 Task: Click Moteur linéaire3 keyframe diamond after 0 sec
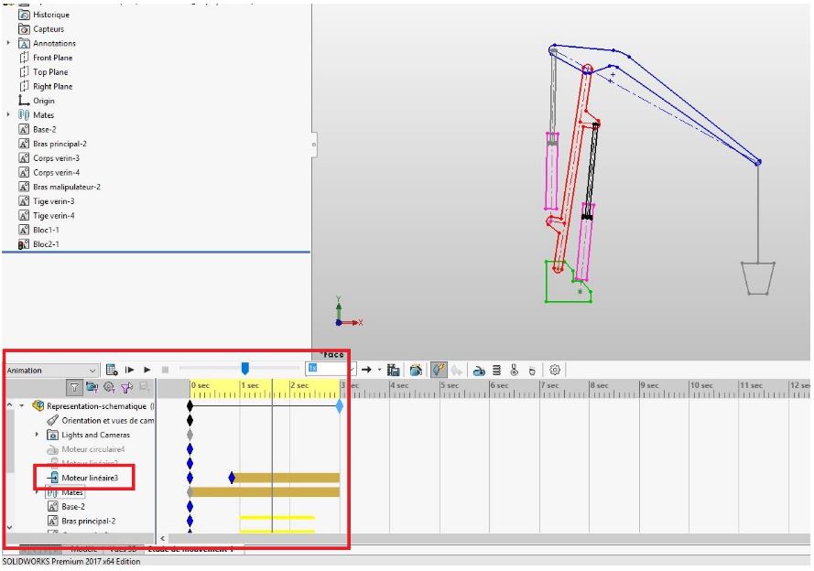pos(232,478)
